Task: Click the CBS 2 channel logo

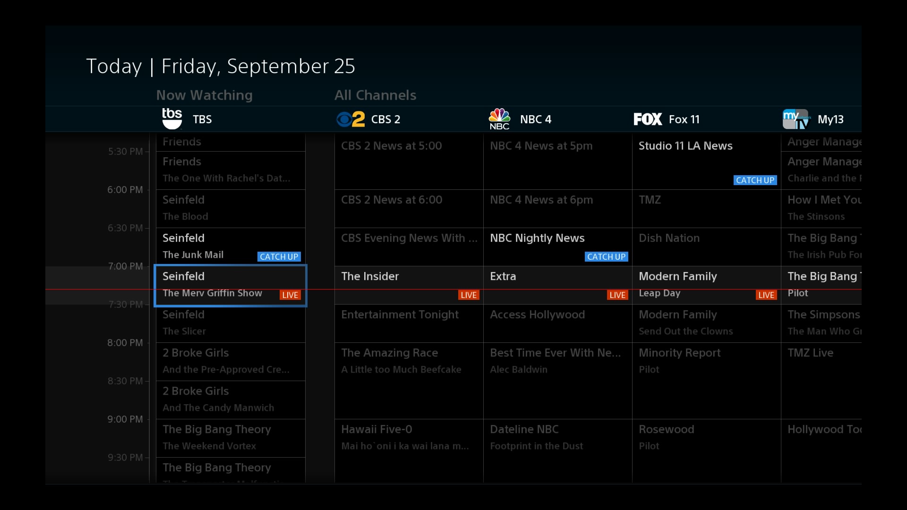Action: [351, 119]
